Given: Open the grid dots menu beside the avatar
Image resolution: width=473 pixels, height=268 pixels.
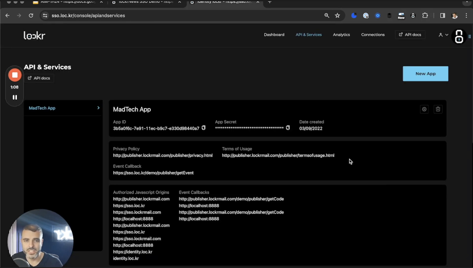Looking at the screenshot, I should click(x=469, y=37).
